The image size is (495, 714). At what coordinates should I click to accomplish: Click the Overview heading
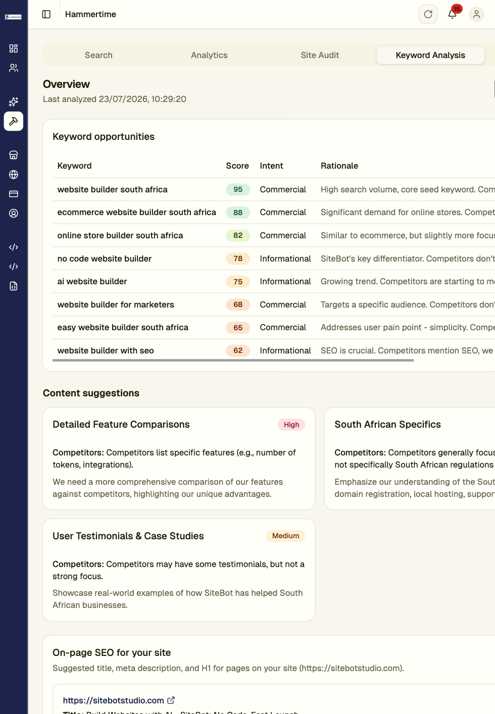coord(66,84)
